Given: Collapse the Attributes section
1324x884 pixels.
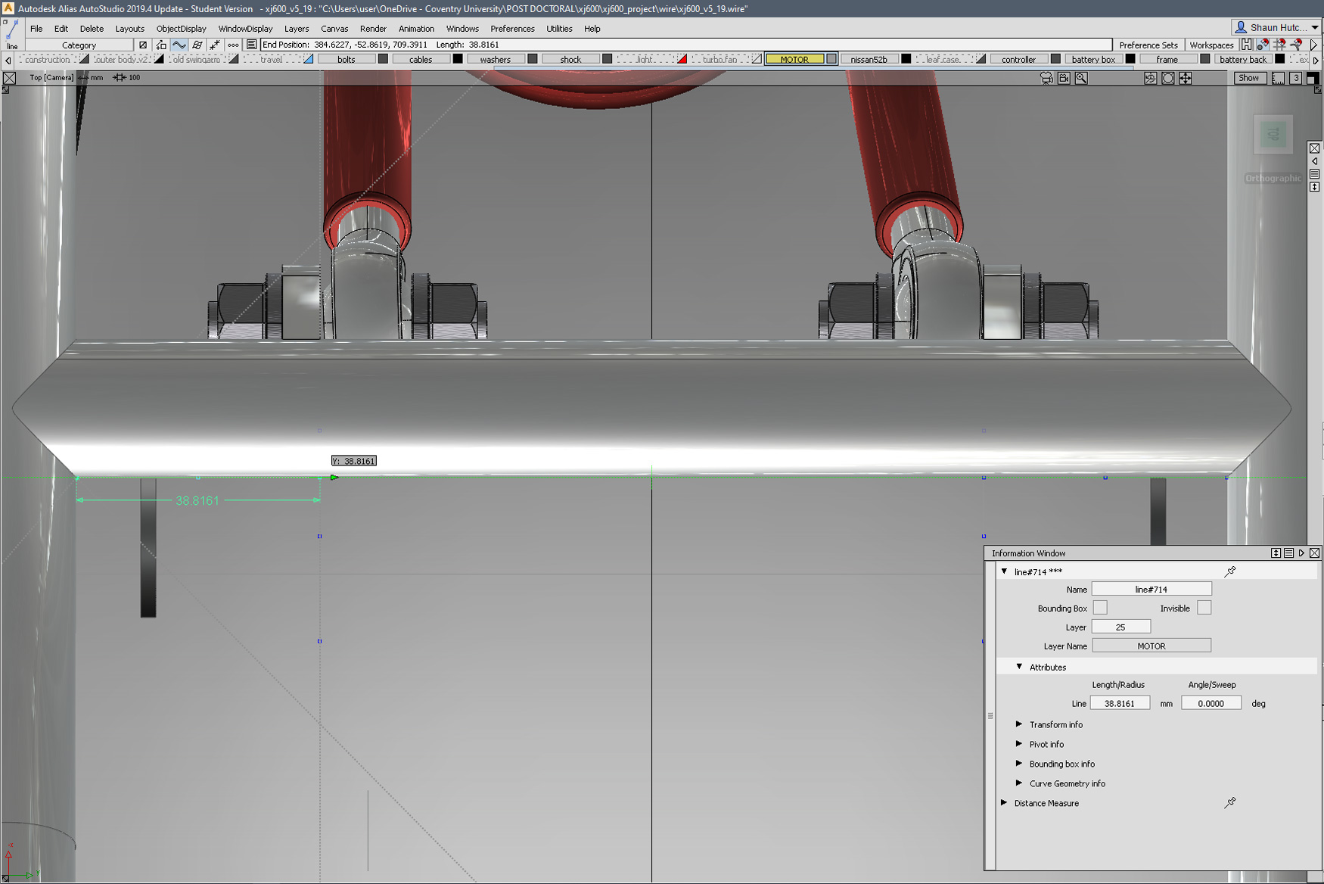Looking at the screenshot, I should (x=1019, y=667).
